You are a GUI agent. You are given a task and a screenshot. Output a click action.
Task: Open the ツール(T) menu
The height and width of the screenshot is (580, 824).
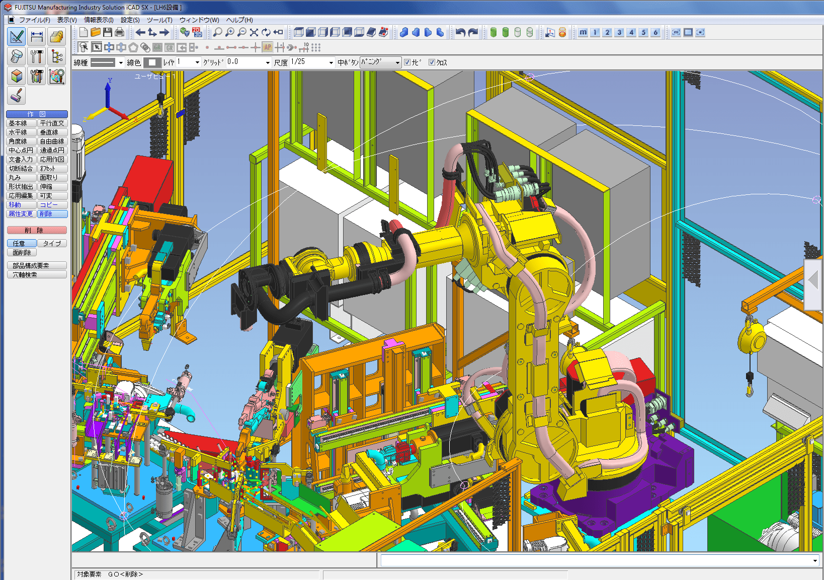click(x=159, y=20)
